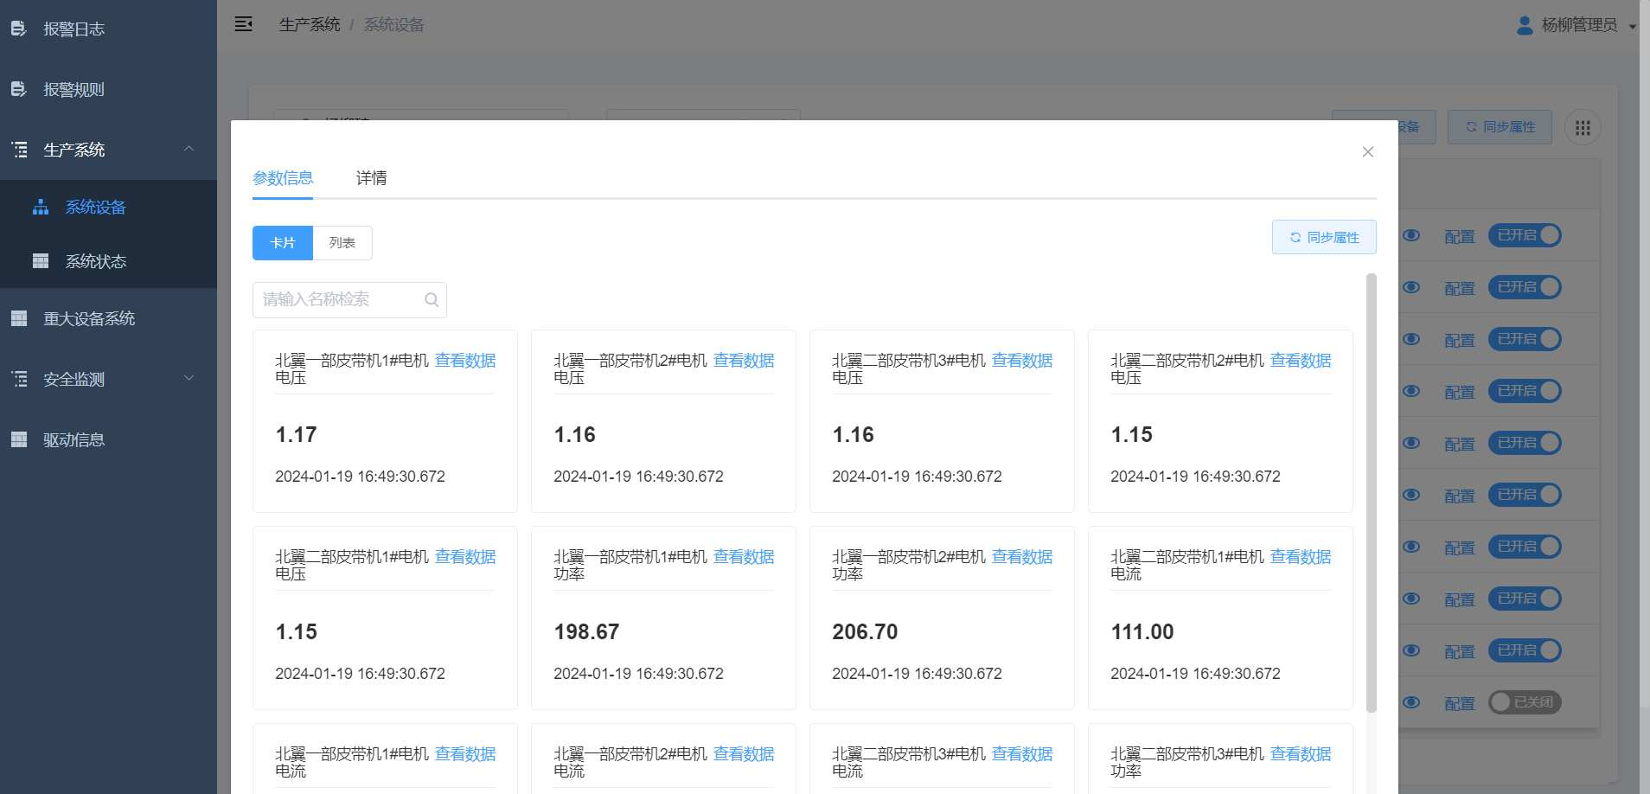Image resolution: width=1650 pixels, height=794 pixels.
Task: Open 查看数据 for 北翼一部皮带机2#电机 电压
Action: coord(744,361)
